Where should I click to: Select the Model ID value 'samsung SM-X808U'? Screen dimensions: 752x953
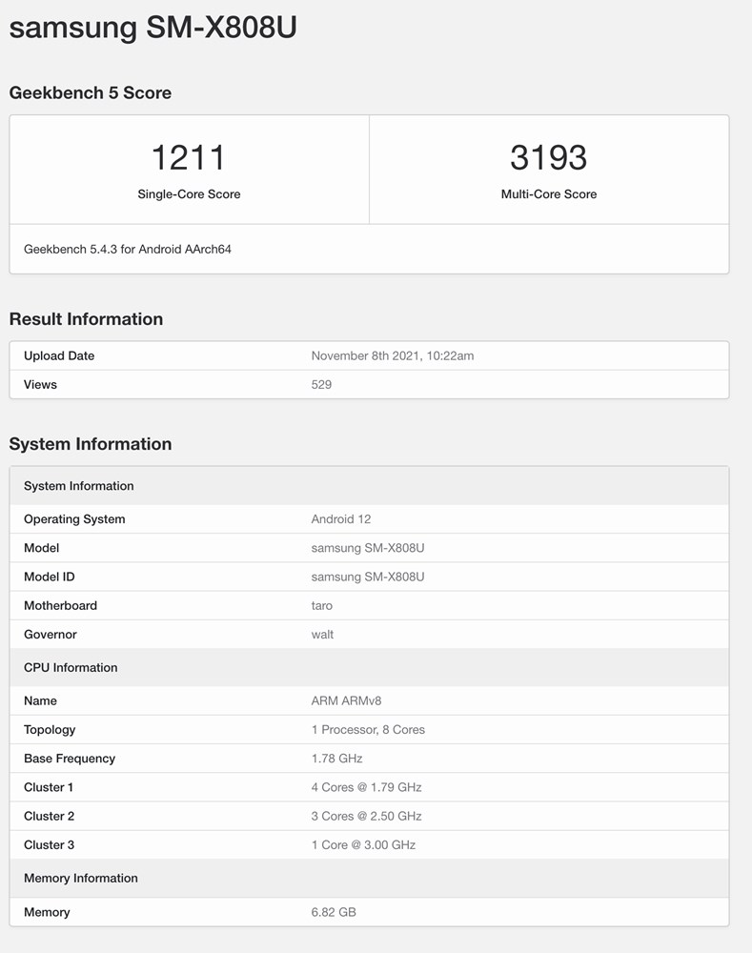pyautogui.click(x=368, y=577)
